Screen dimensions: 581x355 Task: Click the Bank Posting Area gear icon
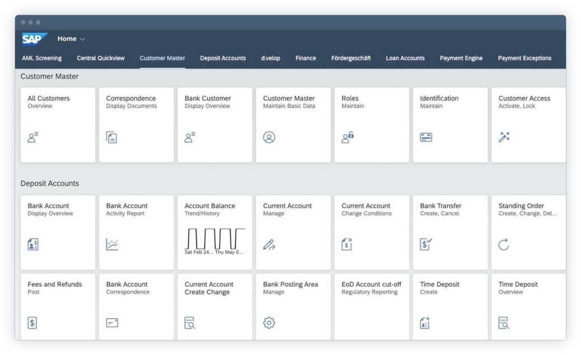269,323
